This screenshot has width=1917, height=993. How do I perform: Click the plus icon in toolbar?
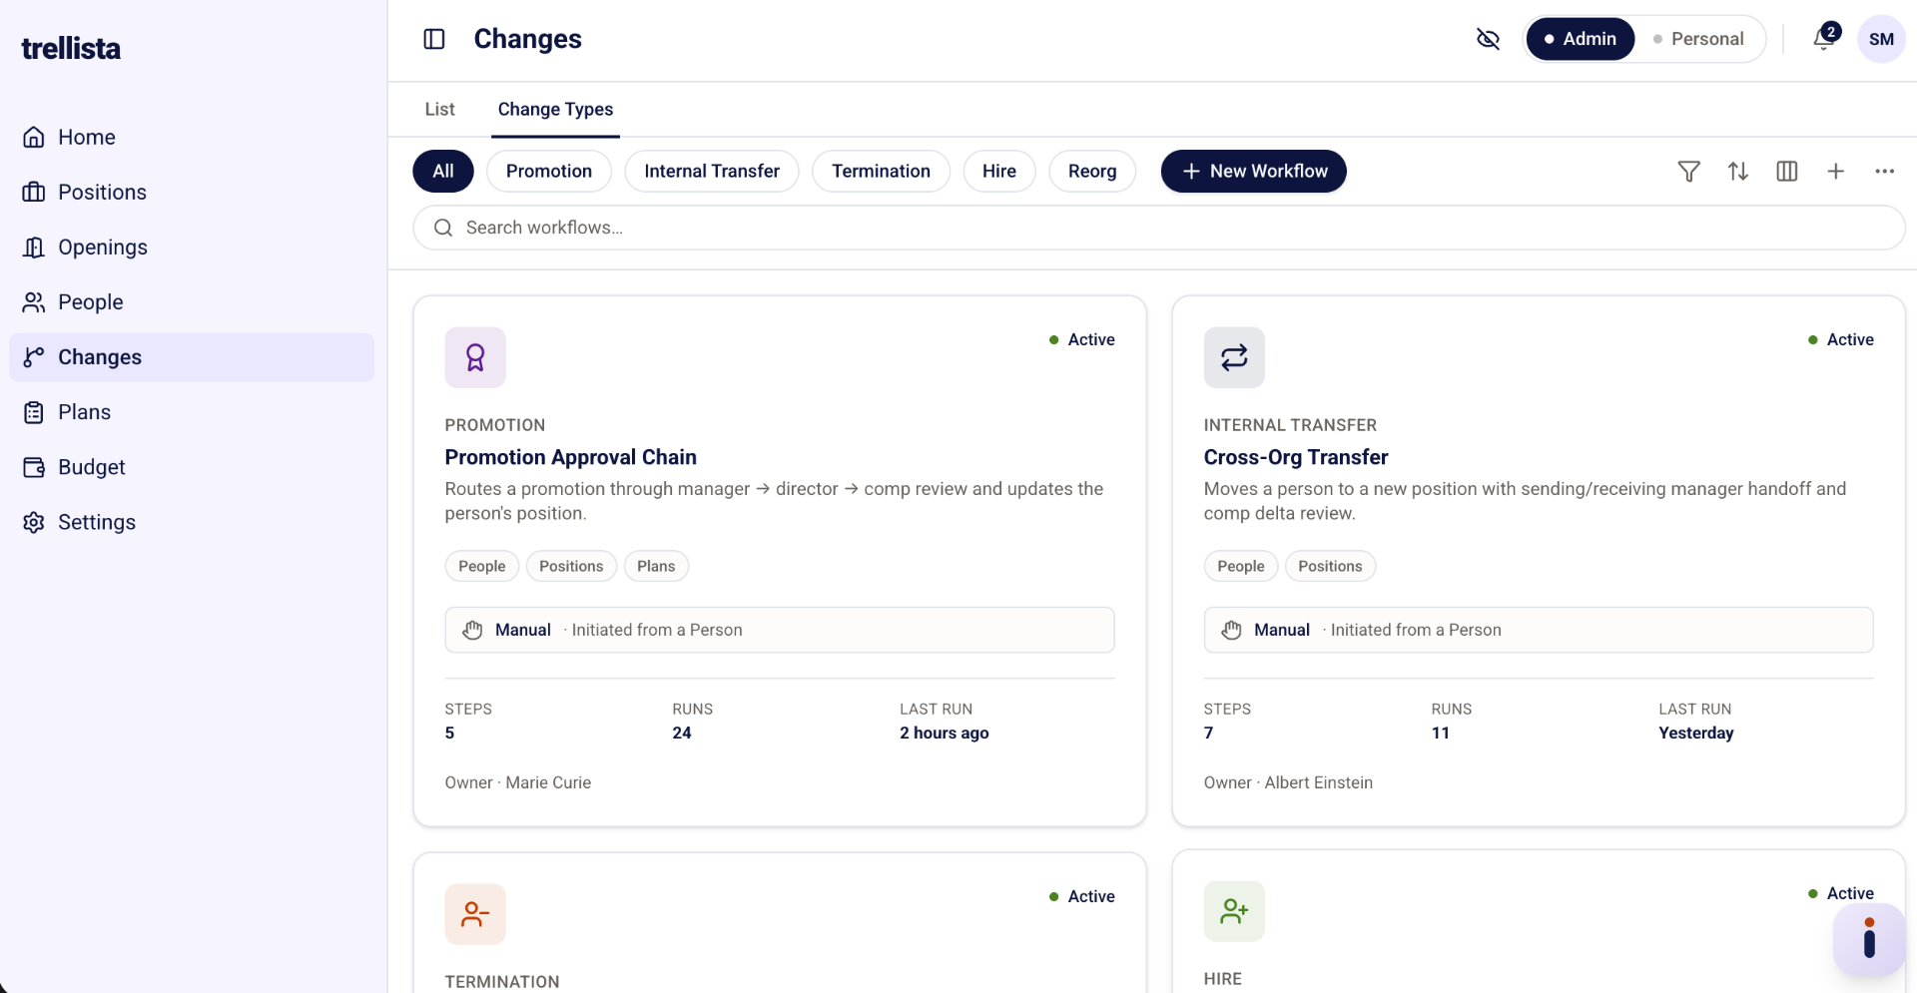point(1835,172)
